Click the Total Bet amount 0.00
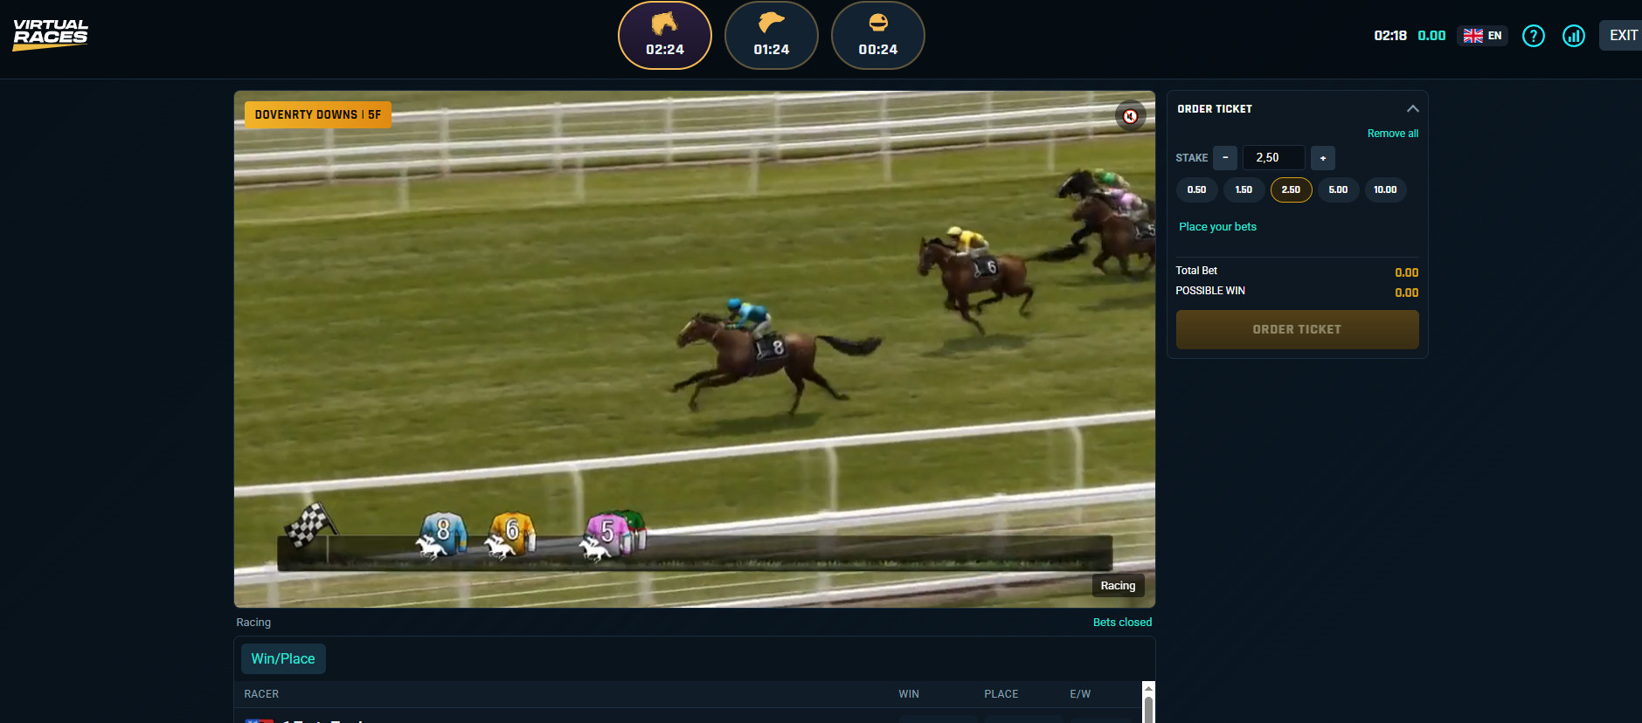Screen dimensions: 1642x723 click(x=1407, y=272)
